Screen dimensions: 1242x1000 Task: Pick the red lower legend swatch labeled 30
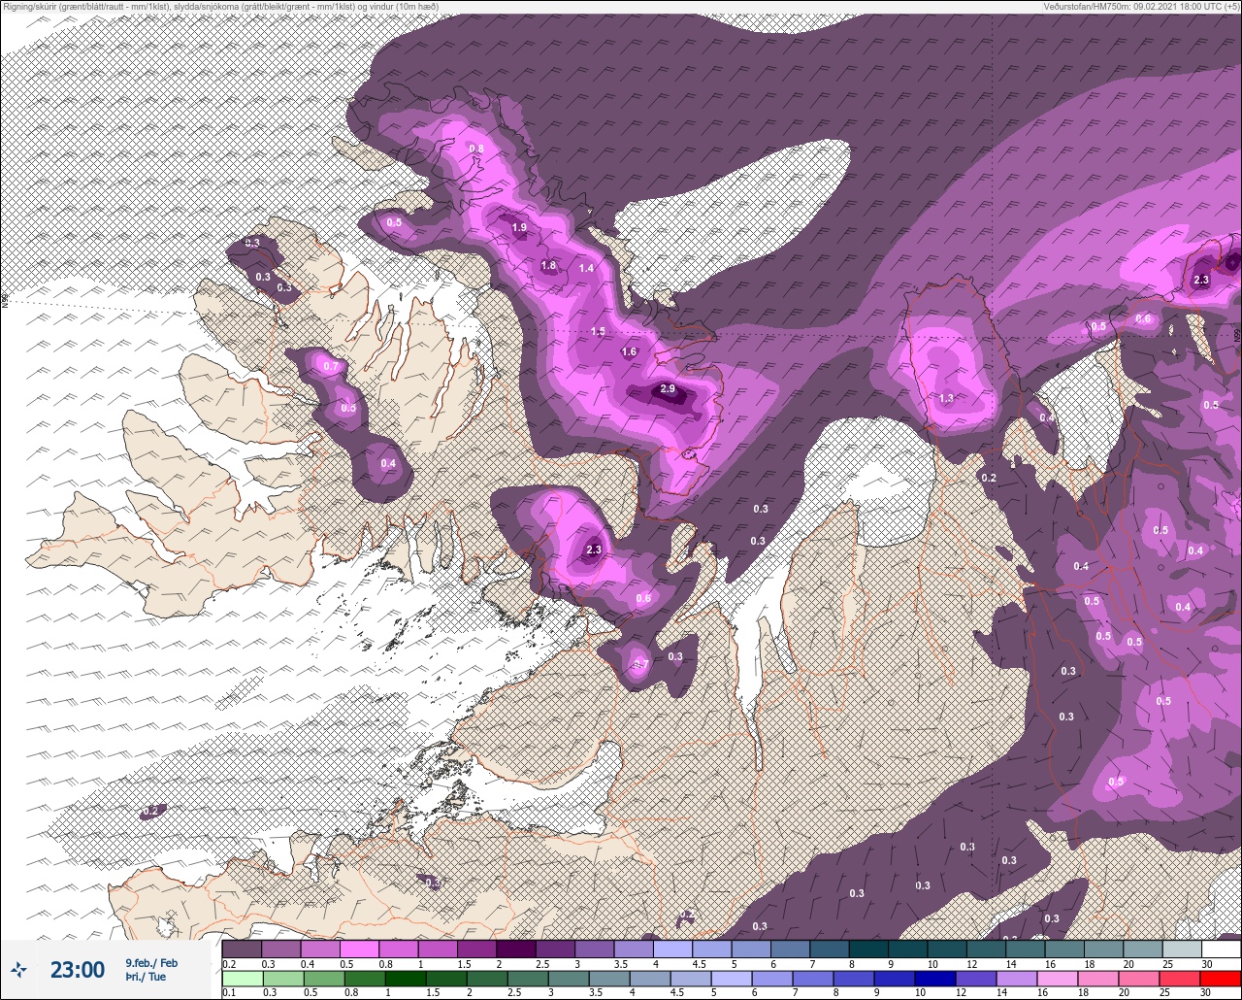pyautogui.click(x=1221, y=978)
